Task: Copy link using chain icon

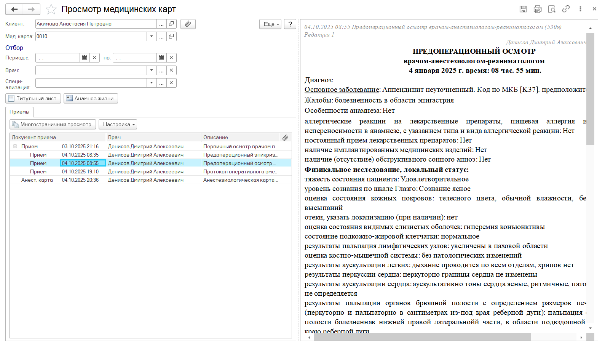Action: click(x=566, y=9)
